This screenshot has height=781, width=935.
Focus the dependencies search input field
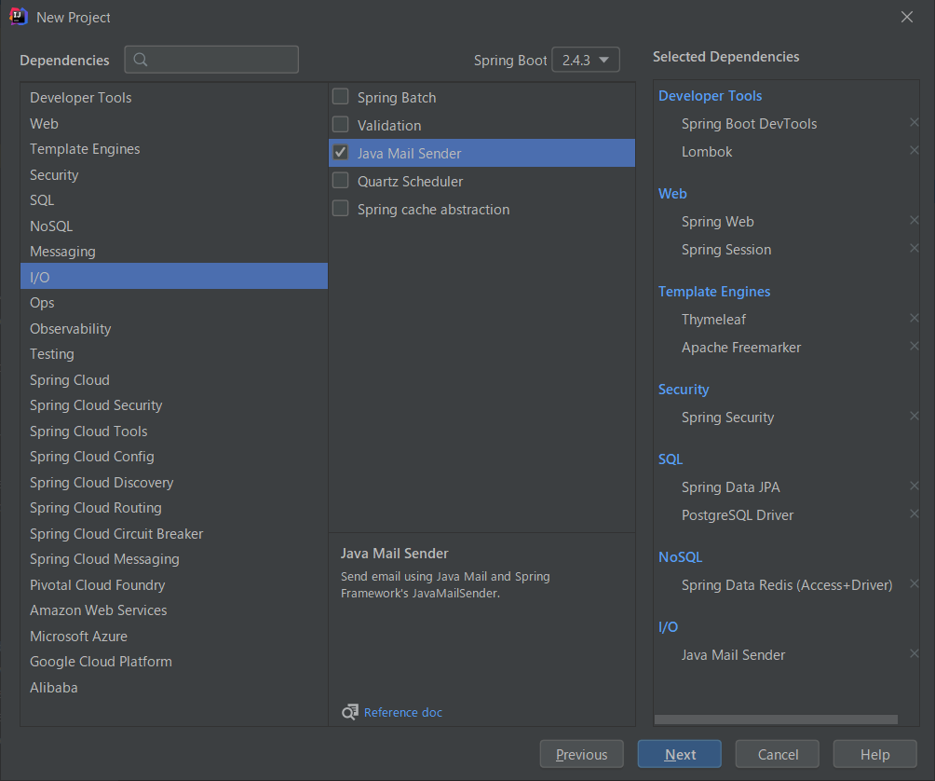click(x=222, y=61)
